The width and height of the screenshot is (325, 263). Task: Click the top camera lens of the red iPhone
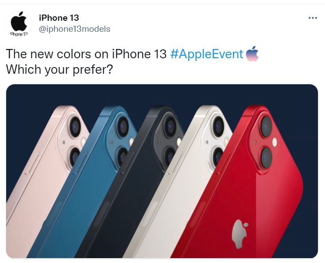266,127
